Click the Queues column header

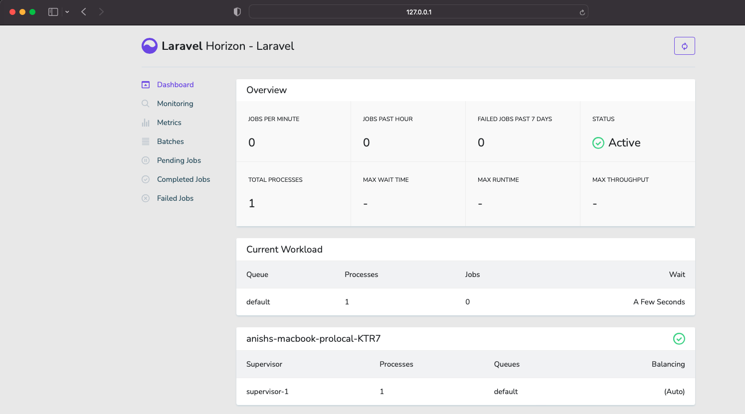coord(507,364)
